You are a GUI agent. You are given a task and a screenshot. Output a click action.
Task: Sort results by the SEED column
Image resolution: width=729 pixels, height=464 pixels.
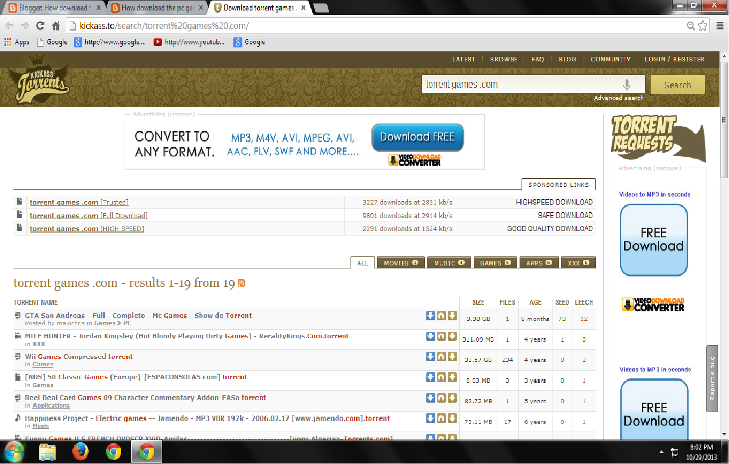(562, 303)
